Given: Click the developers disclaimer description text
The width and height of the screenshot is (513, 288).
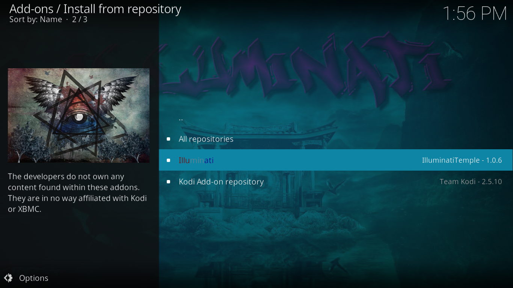Looking at the screenshot, I should 77,193.
